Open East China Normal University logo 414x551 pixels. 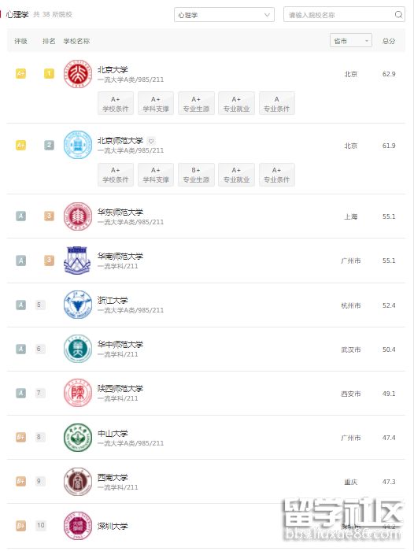click(77, 216)
